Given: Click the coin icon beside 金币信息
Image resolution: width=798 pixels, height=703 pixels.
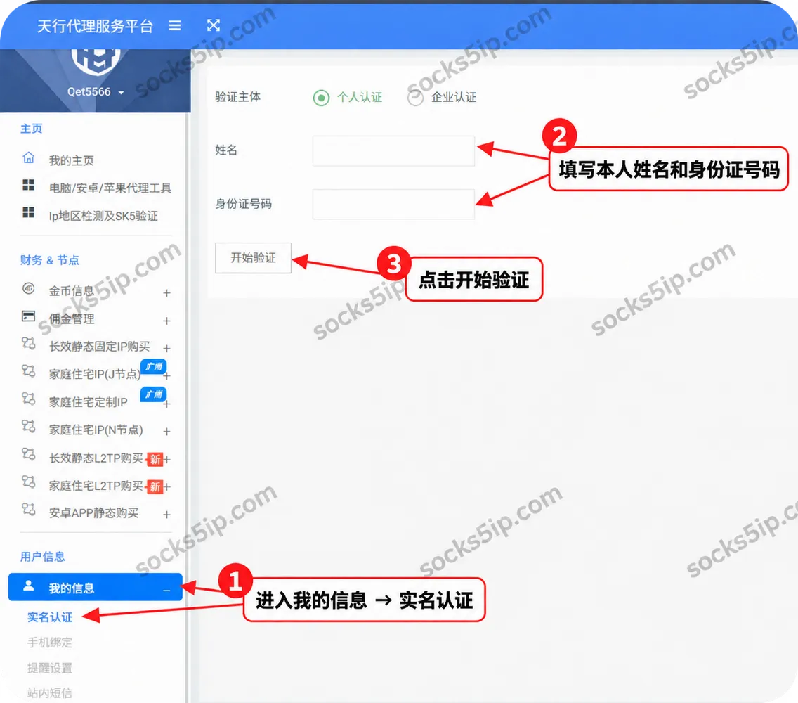Looking at the screenshot, I should click(x=29, y=289).
